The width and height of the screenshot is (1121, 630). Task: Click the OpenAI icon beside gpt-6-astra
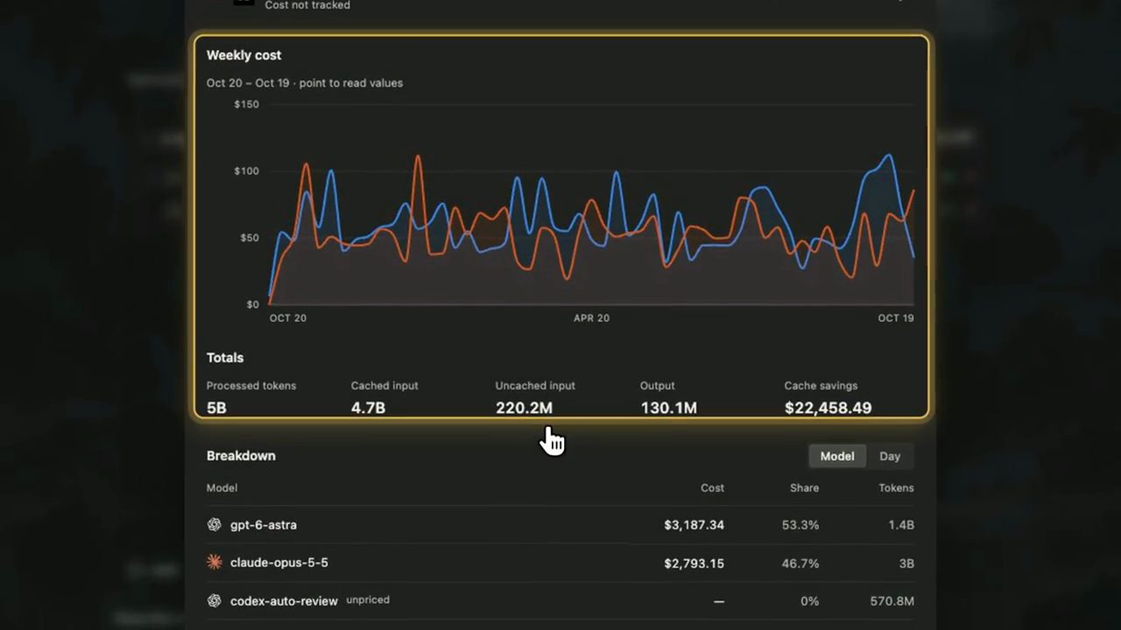(214, 525)
